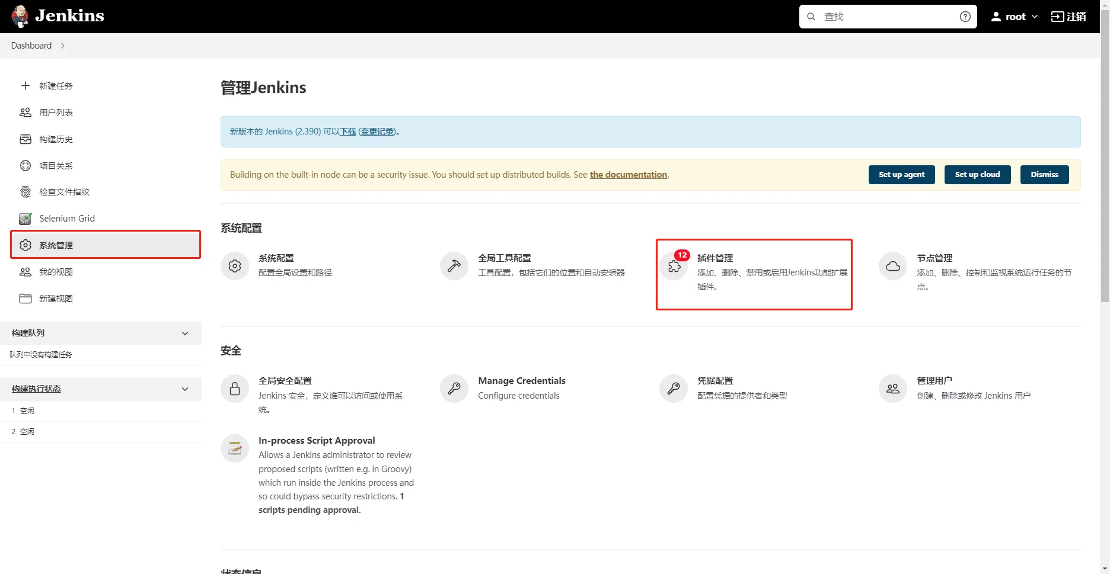The image size is (1110, 574).
Task: Collapse the 构建队列 panel chevron
Action: [185, 334]
